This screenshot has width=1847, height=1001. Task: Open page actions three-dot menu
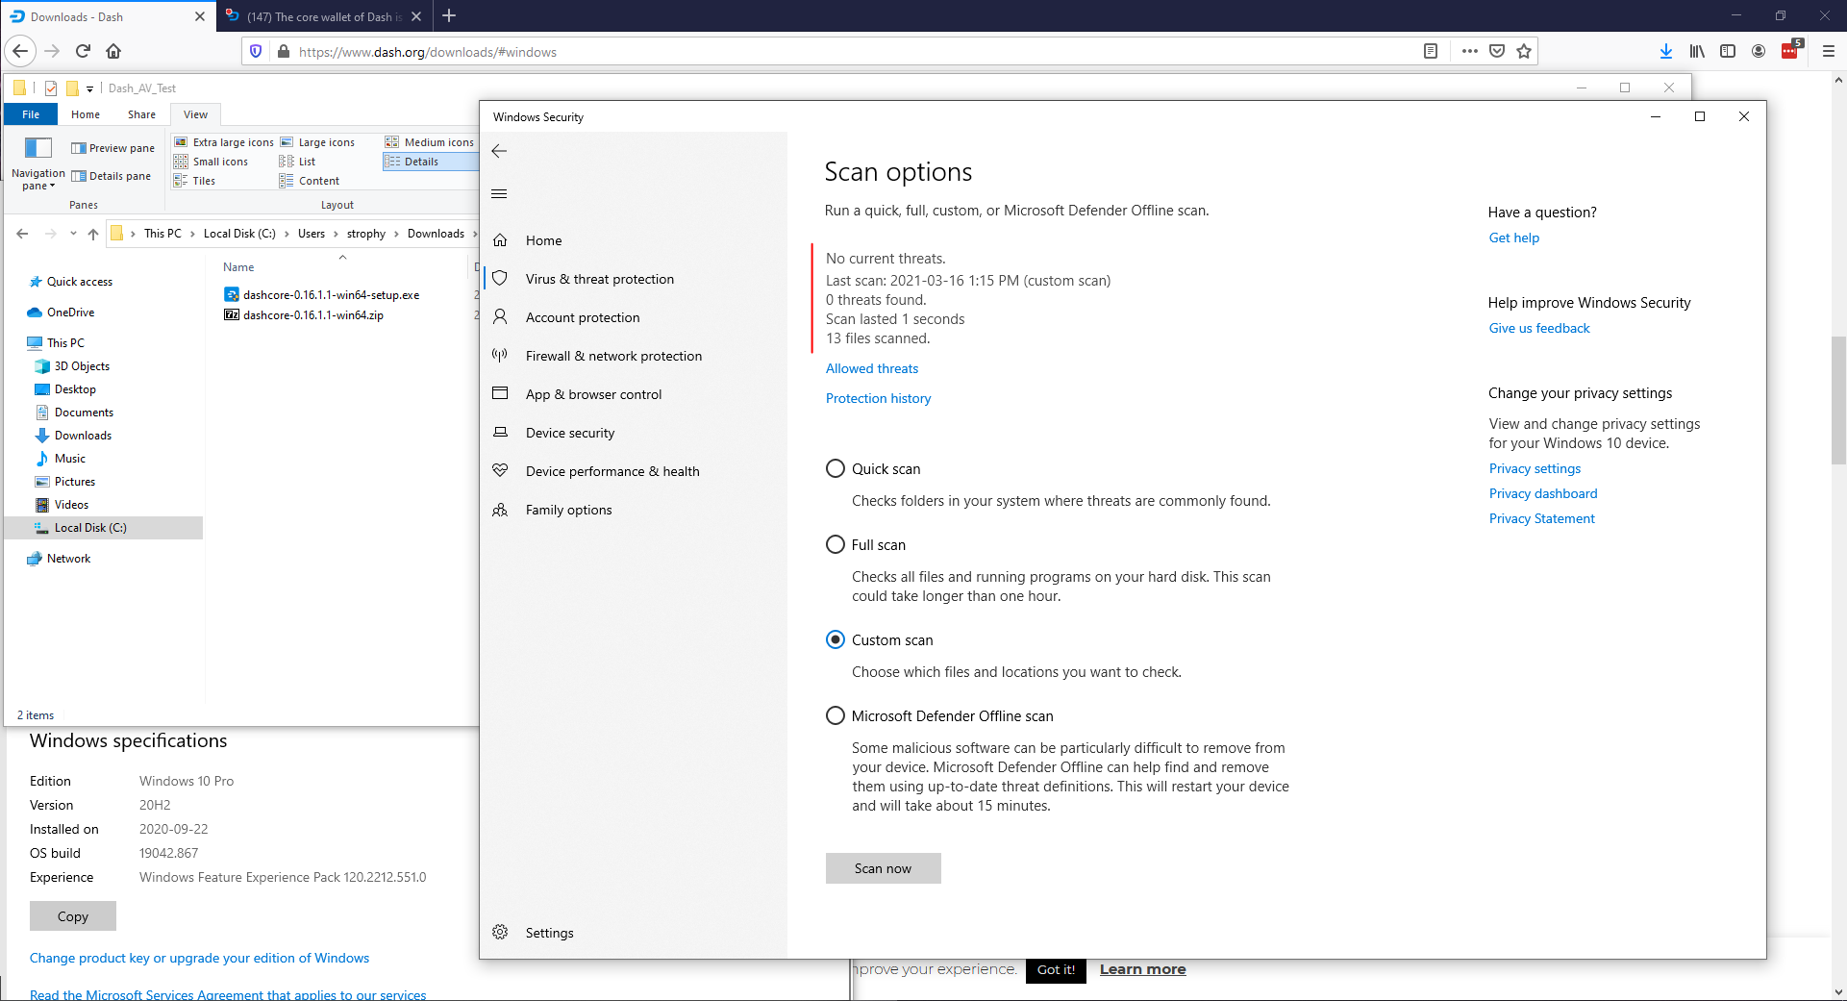[x=1470, y=51]
